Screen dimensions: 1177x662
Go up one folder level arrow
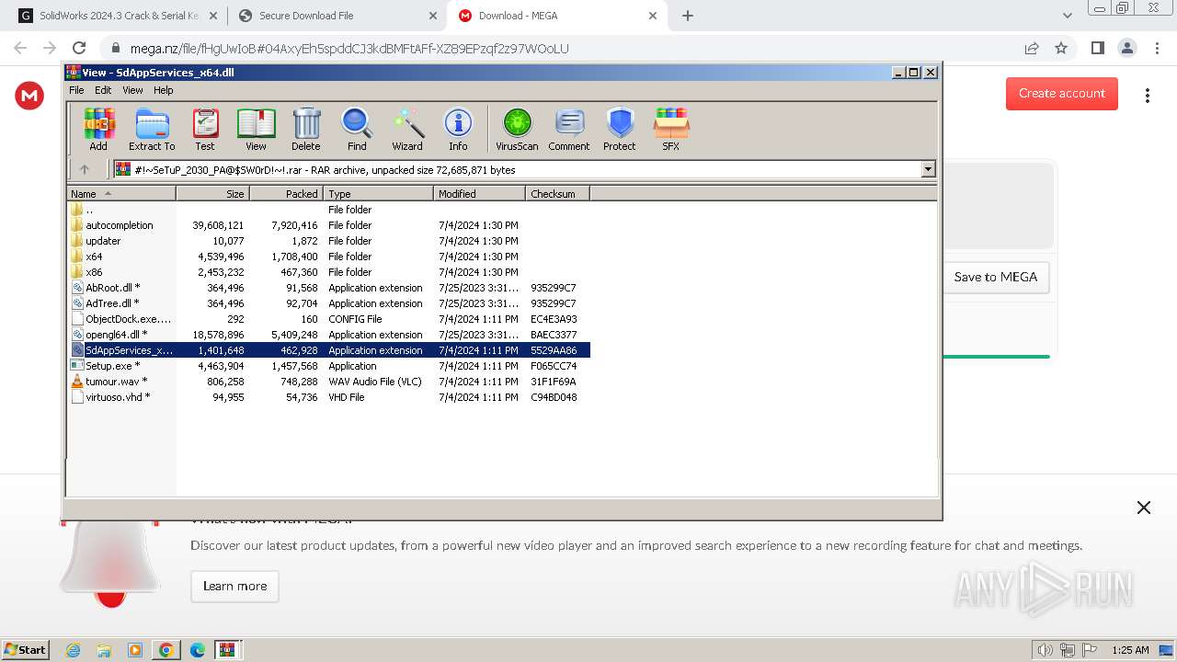pyautogui.click(x=85, y=169)
